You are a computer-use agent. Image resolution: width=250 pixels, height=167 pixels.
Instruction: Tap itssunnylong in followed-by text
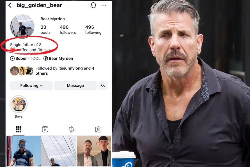click(71, 68)
